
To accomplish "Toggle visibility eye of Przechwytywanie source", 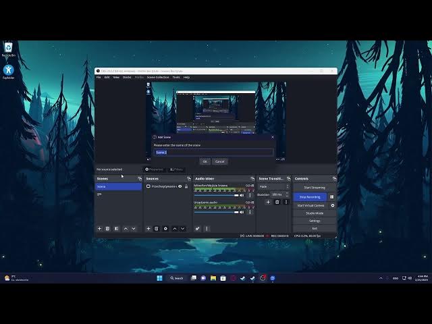I will pyautogui.click(x=180, y=186).
